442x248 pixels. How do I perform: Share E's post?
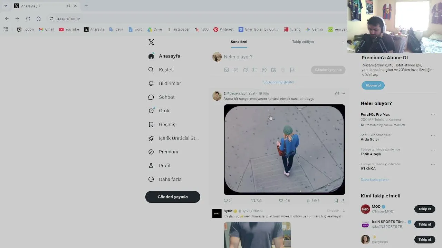tap(343, 200)
